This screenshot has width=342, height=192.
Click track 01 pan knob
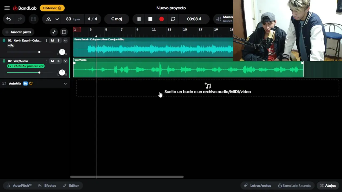pos(62,52)
